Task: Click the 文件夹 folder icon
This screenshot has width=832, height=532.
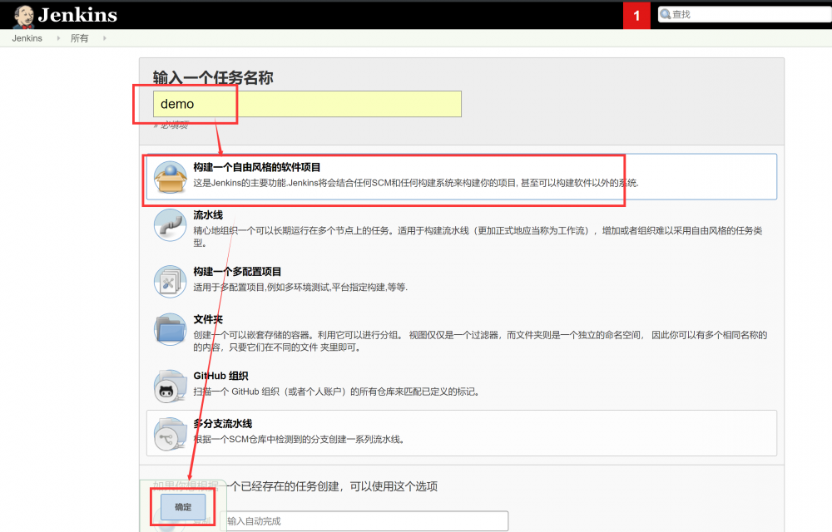Action: (170, 331)
